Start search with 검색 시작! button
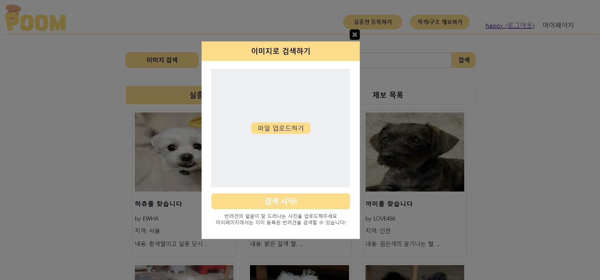The width and height of the screenshot is (600, 280). coord(280,201)
